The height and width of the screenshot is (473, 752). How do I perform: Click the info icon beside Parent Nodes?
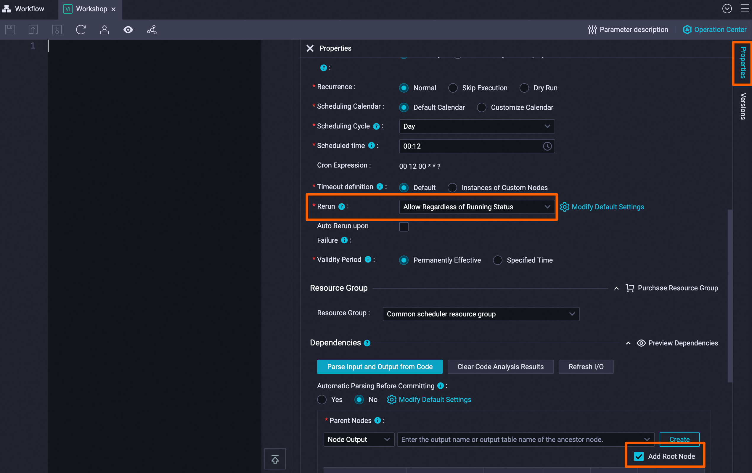(x=377, y=421)
